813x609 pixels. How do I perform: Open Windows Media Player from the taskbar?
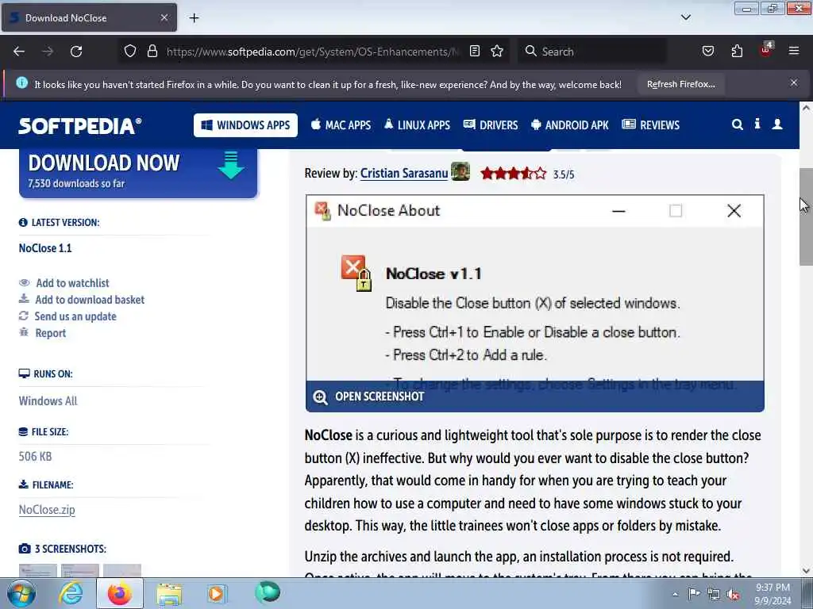point(217,593)
